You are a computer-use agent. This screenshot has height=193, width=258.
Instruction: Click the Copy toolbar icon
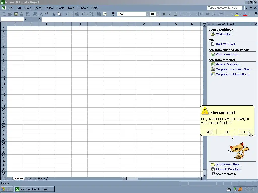tap(59, 14)
